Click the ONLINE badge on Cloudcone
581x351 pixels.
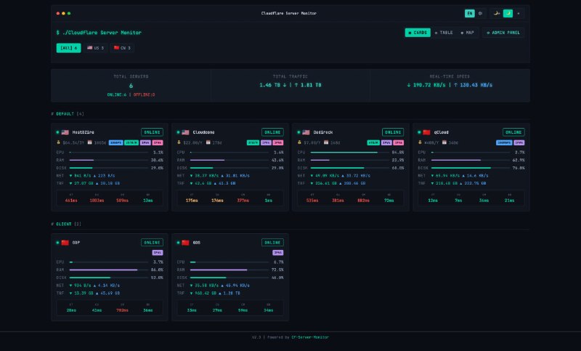(x=272, y=132)
